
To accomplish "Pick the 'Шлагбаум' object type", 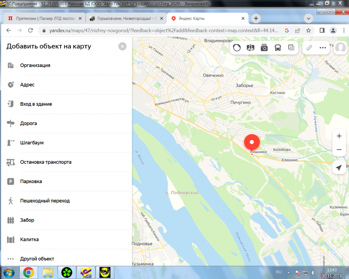I will click(x=32, y=143).
